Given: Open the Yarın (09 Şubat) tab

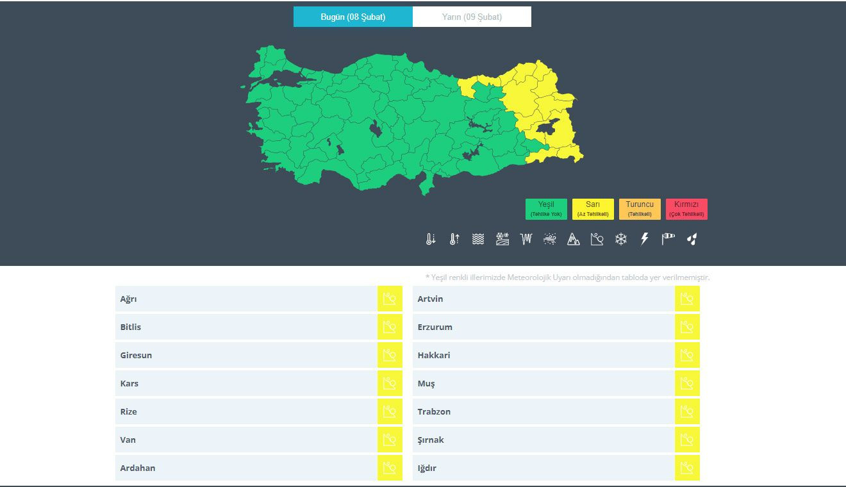Looking at the screenshot, I should coord(472,17).
